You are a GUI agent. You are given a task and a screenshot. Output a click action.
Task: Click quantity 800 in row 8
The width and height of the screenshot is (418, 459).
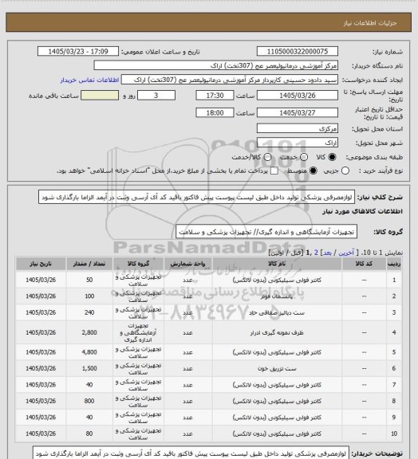(89, 401)
